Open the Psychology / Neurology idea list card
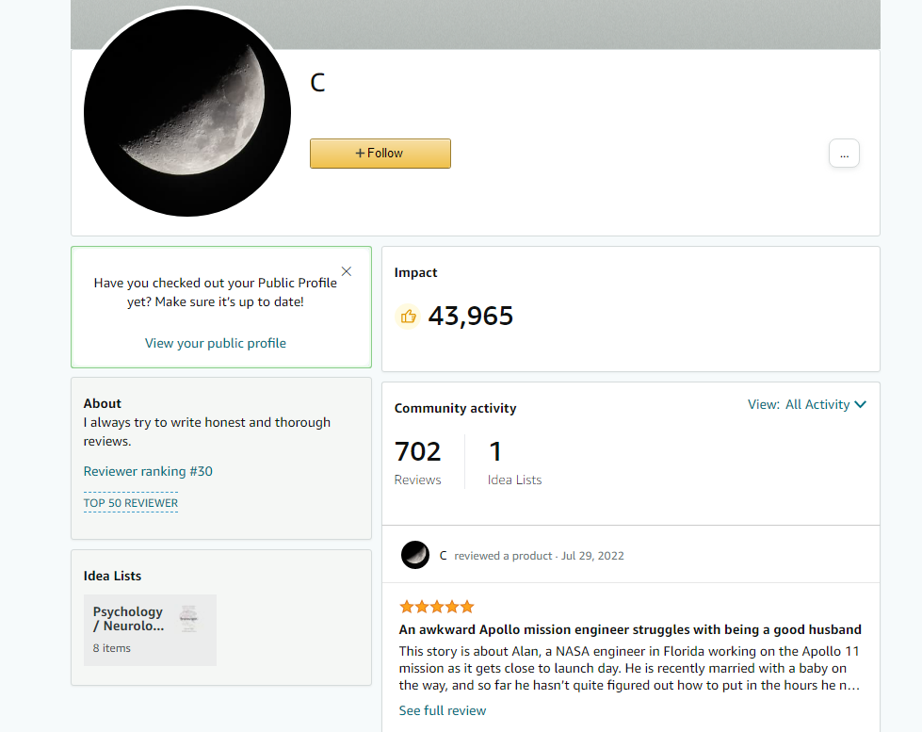Viewport: 922px width, 732px height. [x=150, y=630]
